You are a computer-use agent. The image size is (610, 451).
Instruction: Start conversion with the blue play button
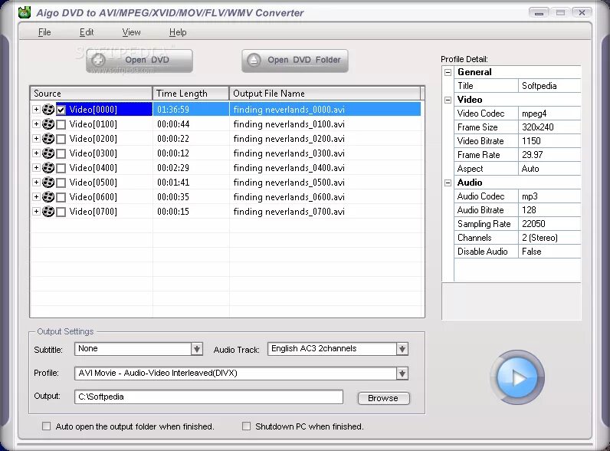(x=517, y=377)
